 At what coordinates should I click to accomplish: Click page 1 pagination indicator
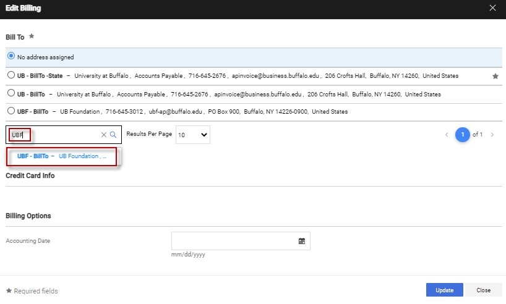(x=462, y=135)
